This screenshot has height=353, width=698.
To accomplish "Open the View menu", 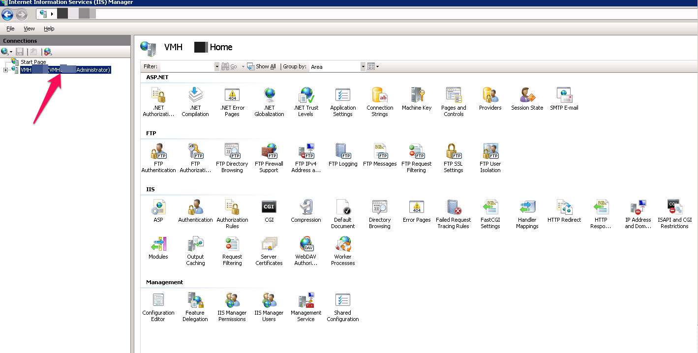I will pos(29,28).
